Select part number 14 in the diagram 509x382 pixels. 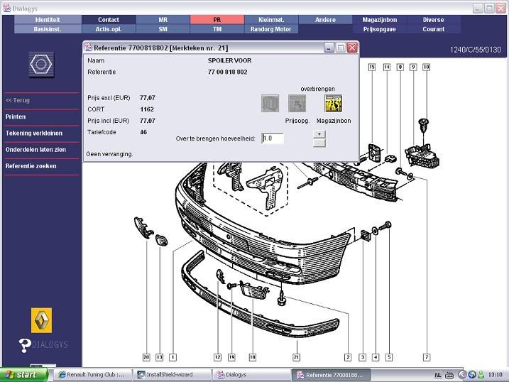387,67
